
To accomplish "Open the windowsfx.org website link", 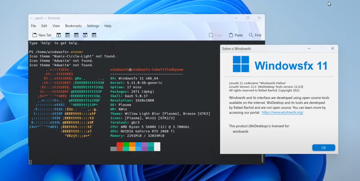I will [x=282, y=112].
